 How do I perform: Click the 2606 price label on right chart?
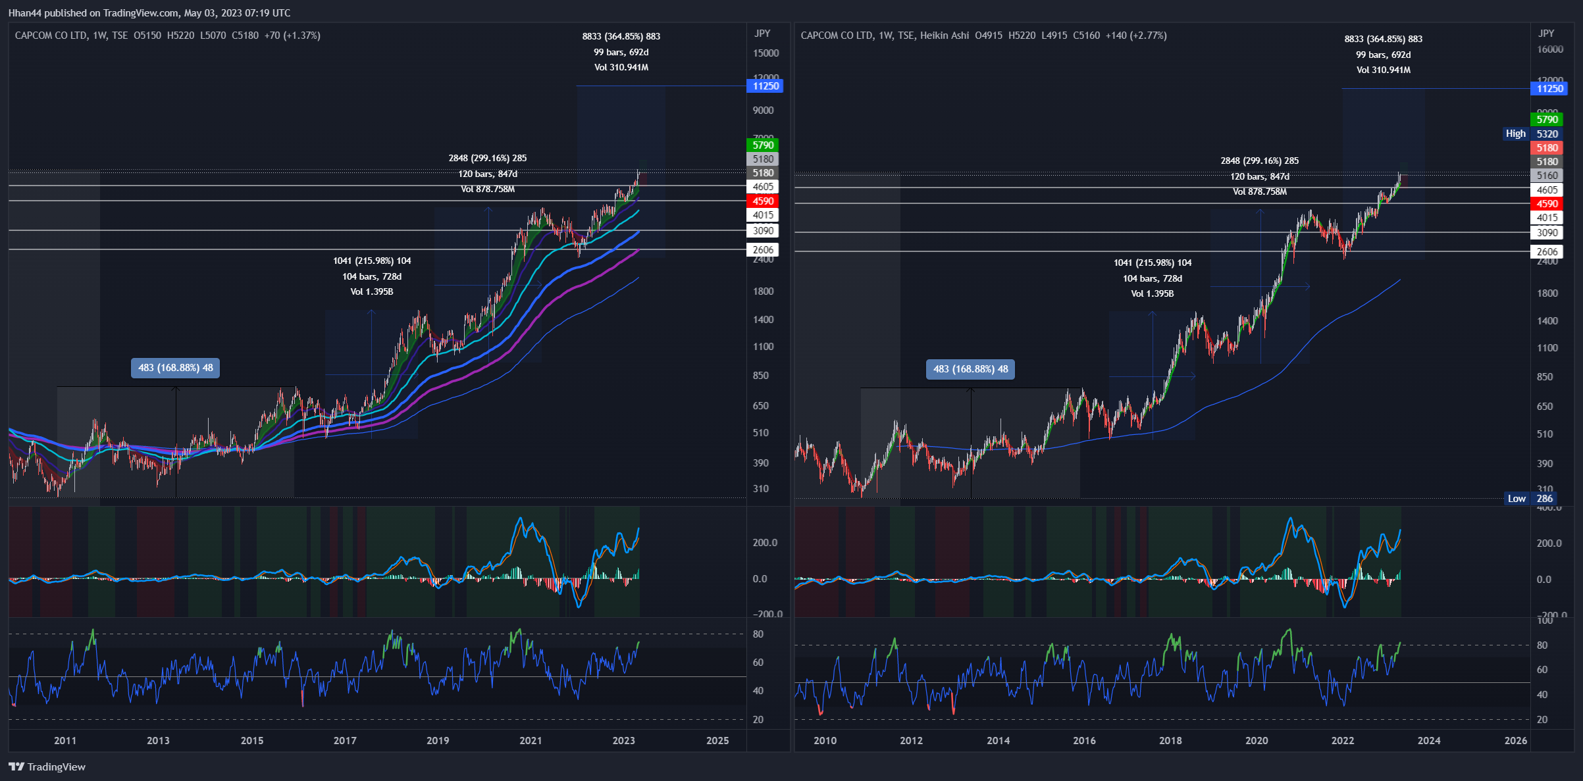(1547, 252)
